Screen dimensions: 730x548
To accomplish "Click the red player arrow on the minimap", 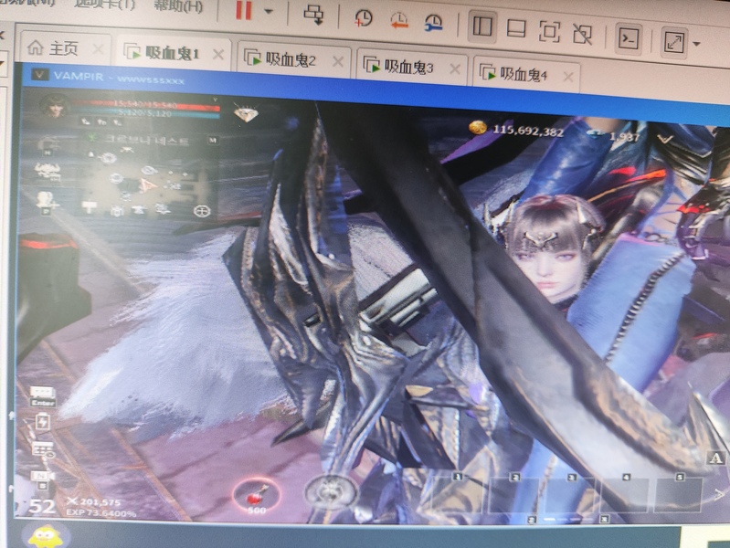I will [148, 185].
